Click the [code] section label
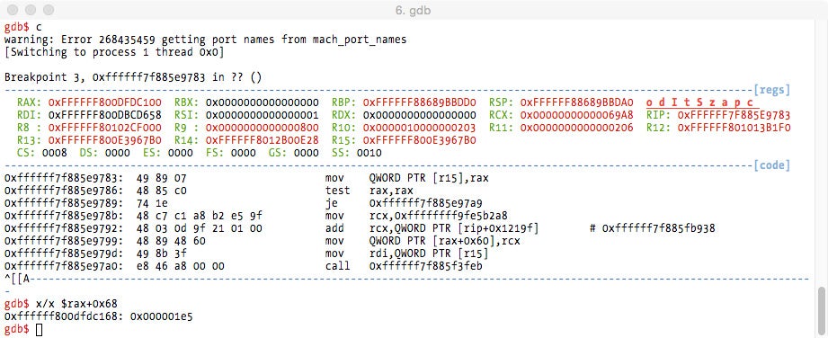The height and width of the screenshot is (338, 828). tap(772, 165)
